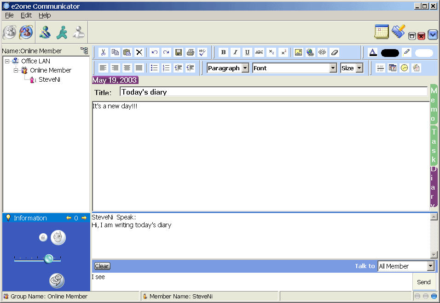Viewport: 440px width, 303px height.
Task: Click the Send button
Action: click(x=424, y=282)
